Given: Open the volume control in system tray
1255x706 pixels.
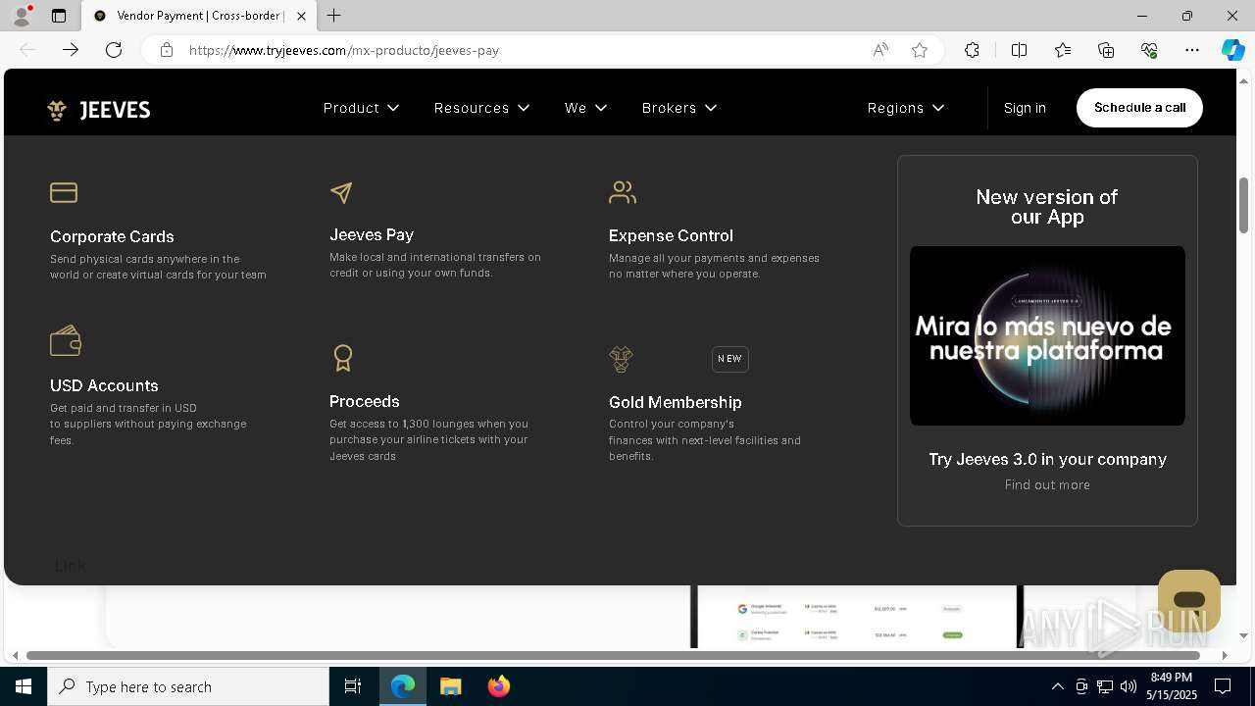Looking at the screenshot, I should tap(1128, 686).
